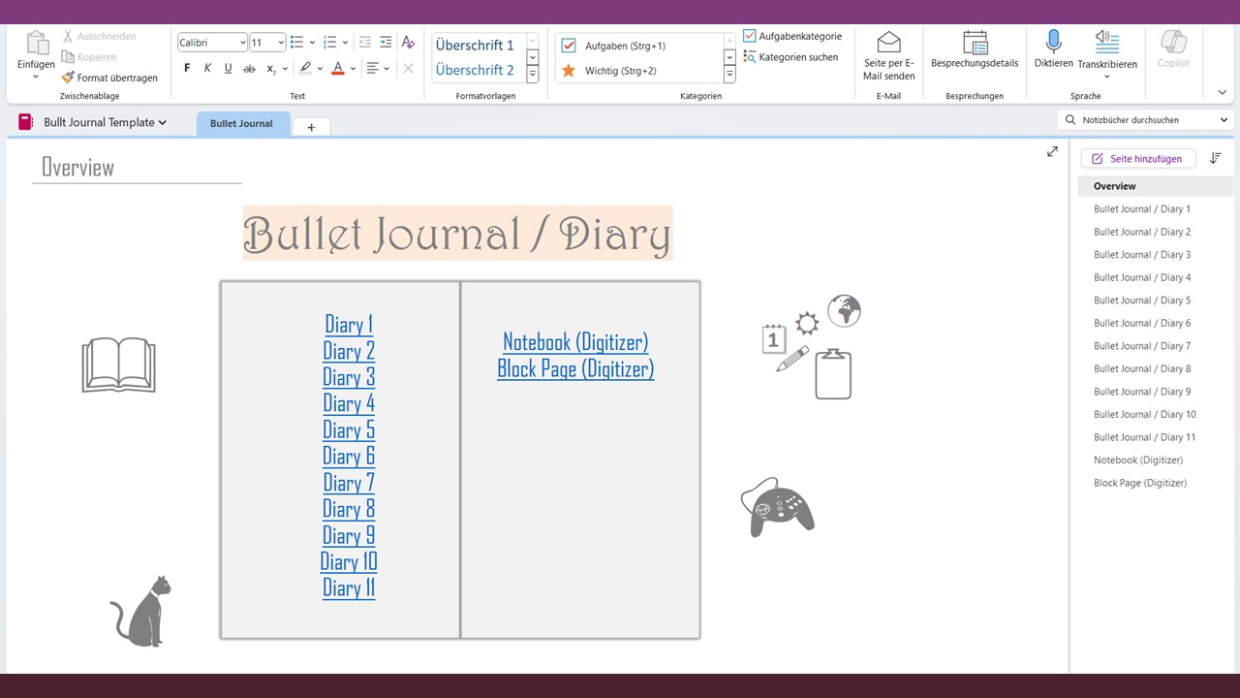Open page Bullet Journal / Diary 5
Screen dimensions: 1240x698
(1142, 301)
